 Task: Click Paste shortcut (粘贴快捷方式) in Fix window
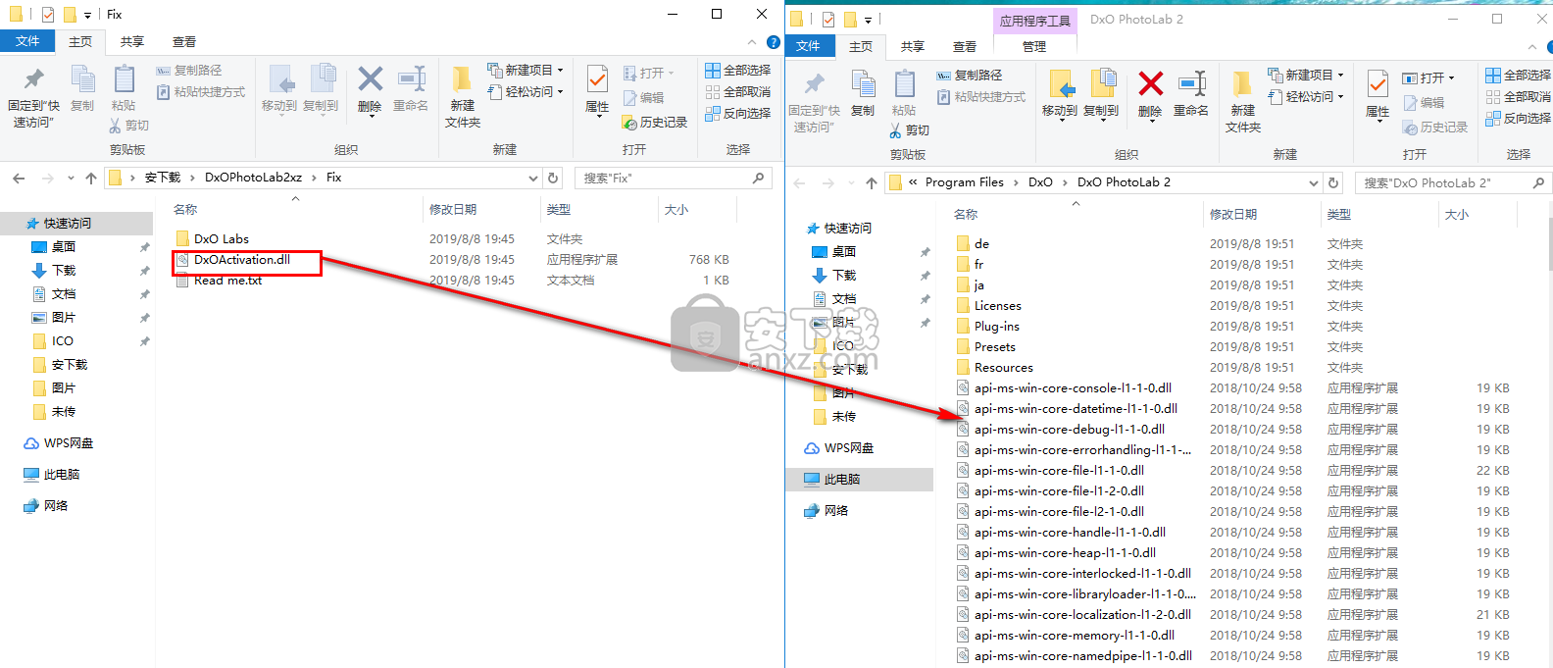[201, 92]
